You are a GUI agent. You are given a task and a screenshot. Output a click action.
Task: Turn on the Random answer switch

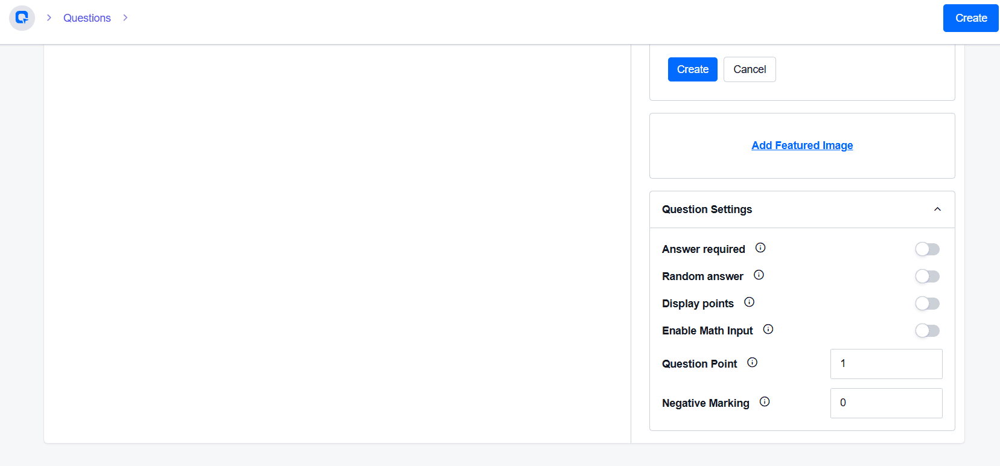pos(927,276)
